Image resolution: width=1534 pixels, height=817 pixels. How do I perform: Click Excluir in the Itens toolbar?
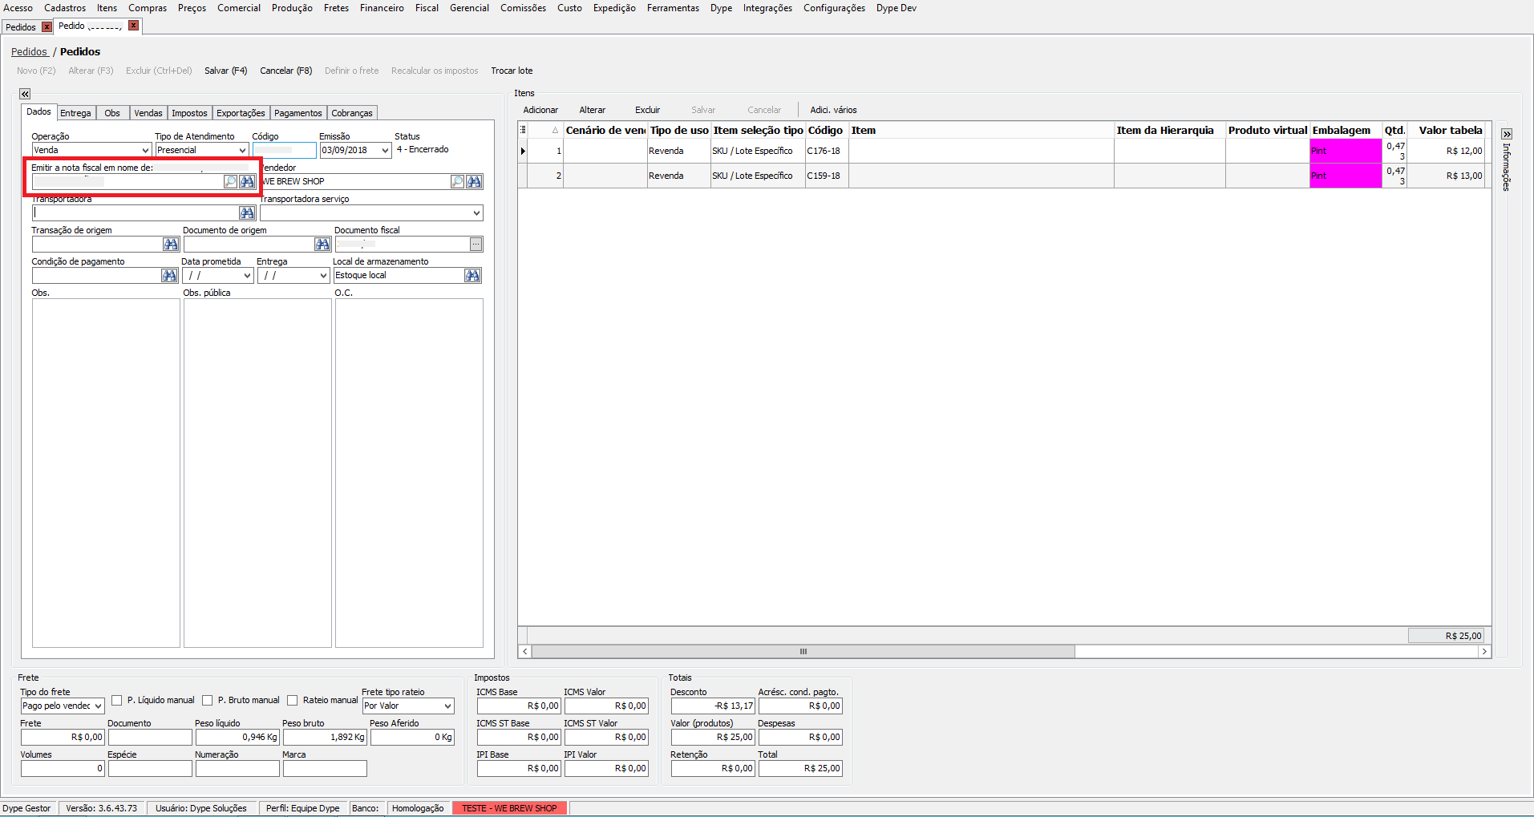(648, 110)
